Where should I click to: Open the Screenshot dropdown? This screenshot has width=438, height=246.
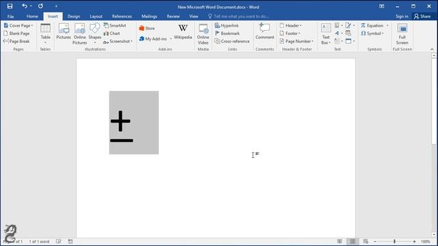pyautogui.click(x=118, y=41)
